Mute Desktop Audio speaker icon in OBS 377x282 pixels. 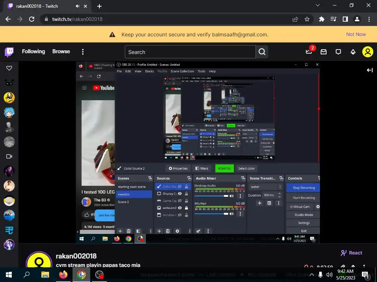[232, 196]
